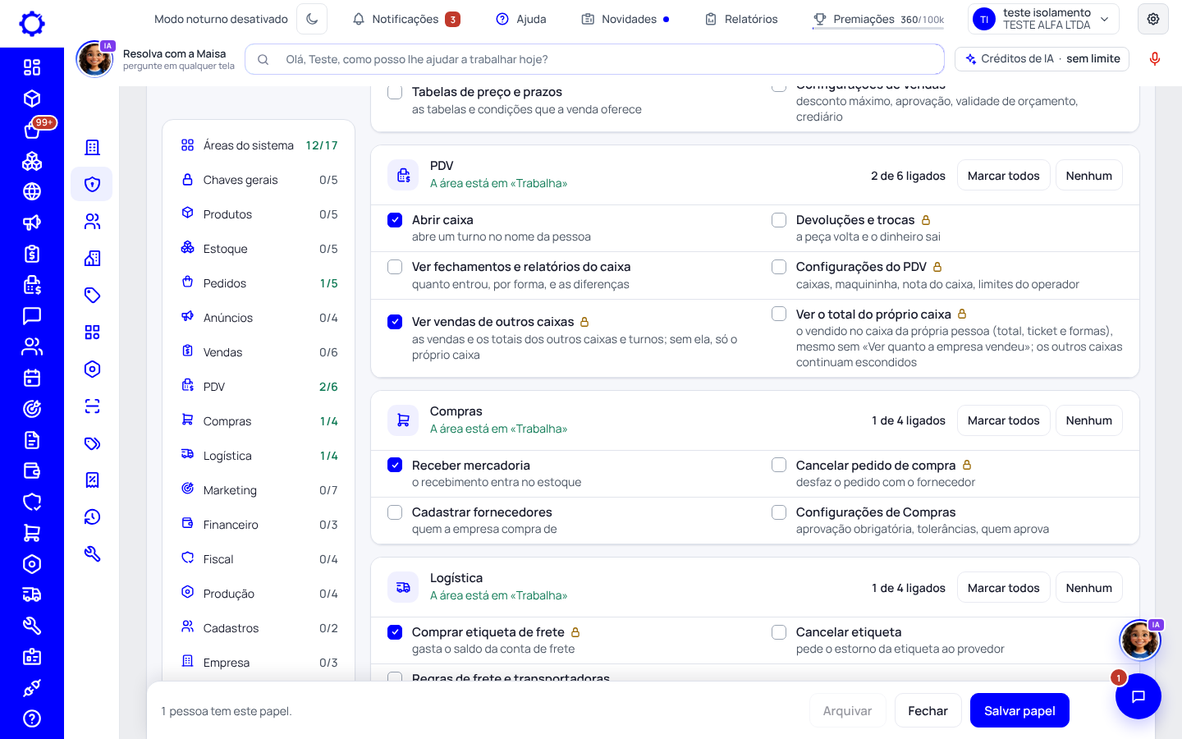Open the chat bubble icon in blue sidebar

click(x=32, y=315)
